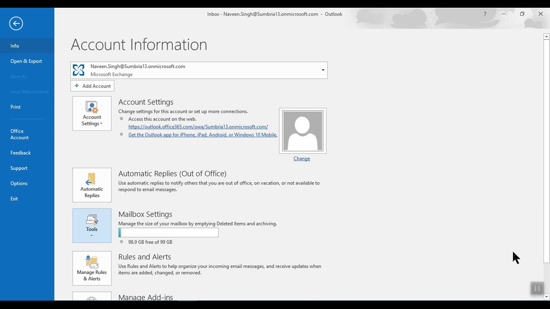
Task: Click Automatic Replies (Out of Office) heading
Action: click(172, 173)
